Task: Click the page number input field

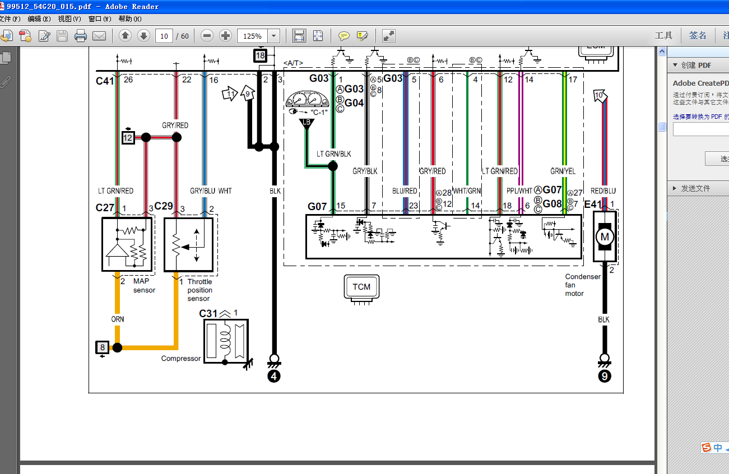Action: pos(164,36)
